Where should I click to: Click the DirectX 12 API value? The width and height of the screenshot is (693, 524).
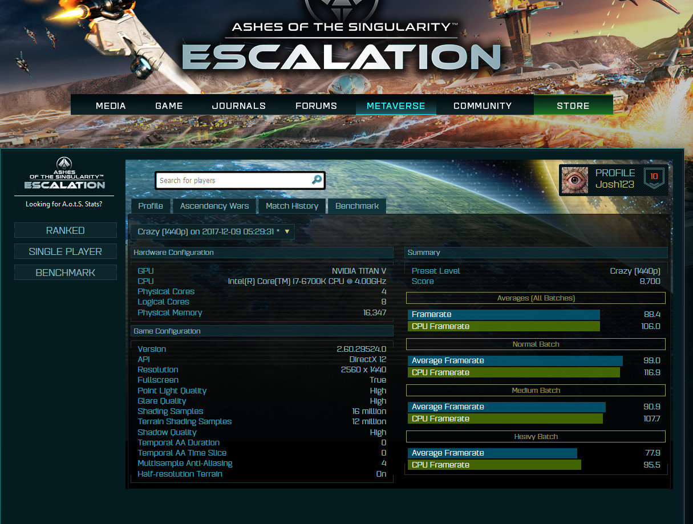[367, 359]
